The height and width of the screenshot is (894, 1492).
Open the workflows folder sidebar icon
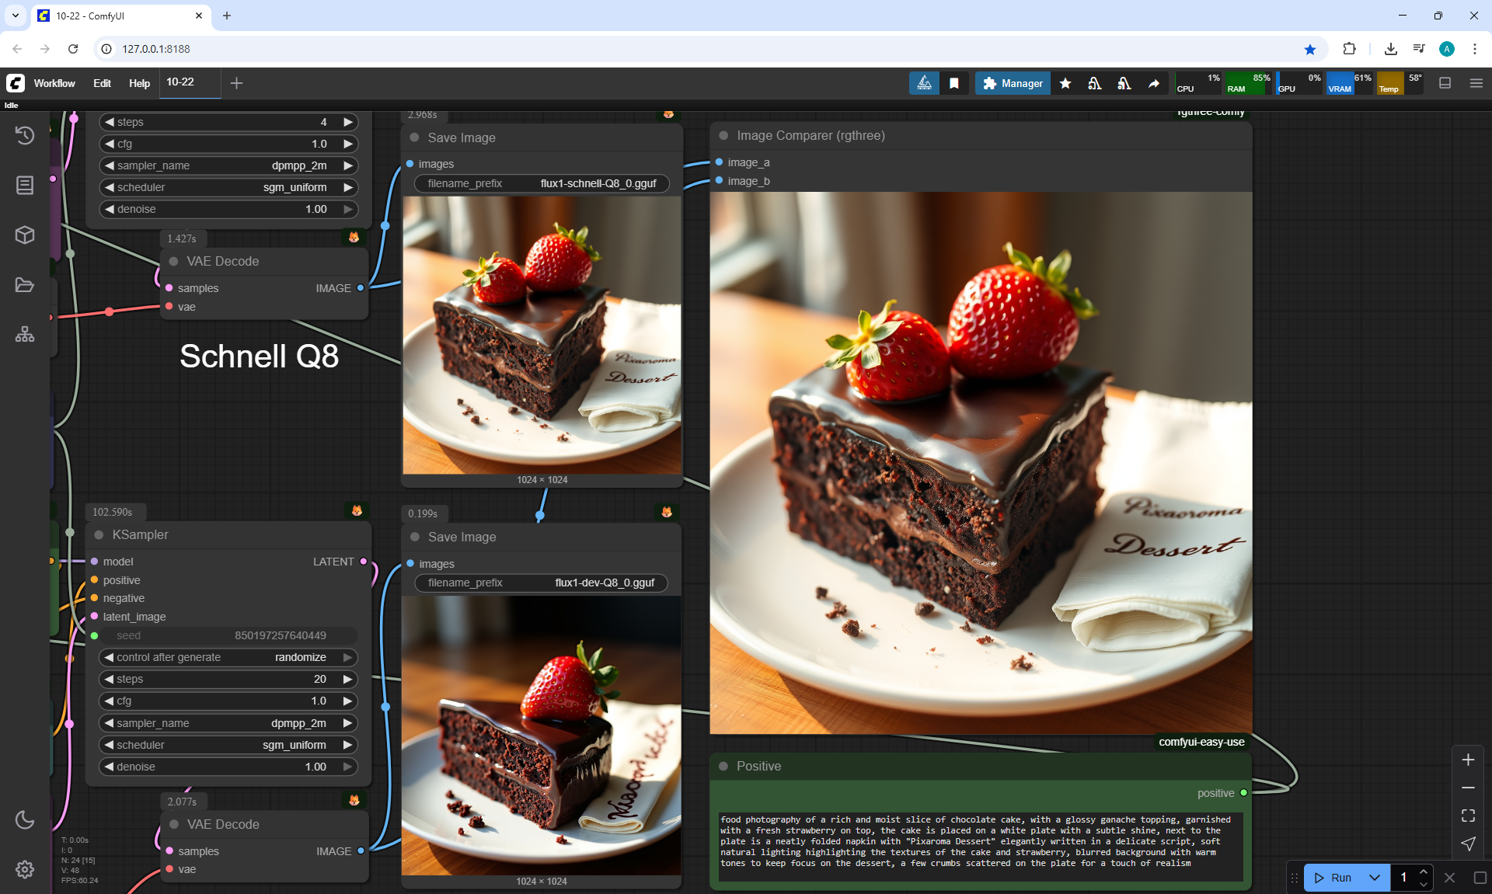(25, 285)
